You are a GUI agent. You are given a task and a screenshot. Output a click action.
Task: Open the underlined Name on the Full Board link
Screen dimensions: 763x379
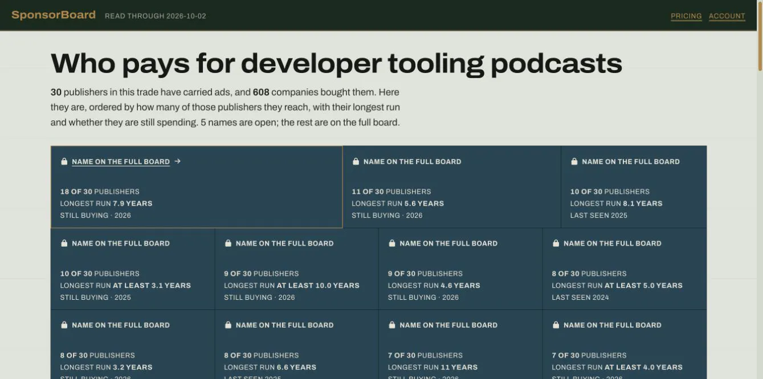(x=121, y=162)
